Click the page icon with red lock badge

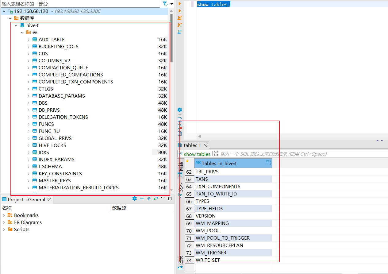point(180,126)
